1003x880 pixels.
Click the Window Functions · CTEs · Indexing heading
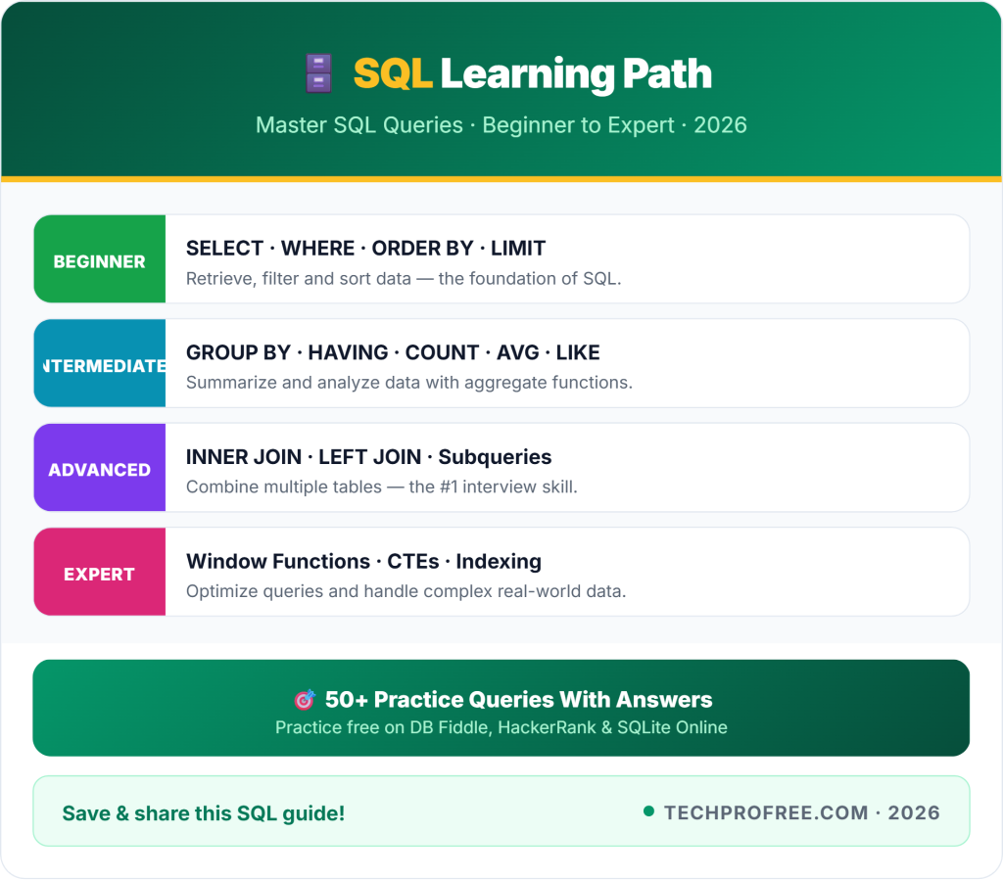363,561
